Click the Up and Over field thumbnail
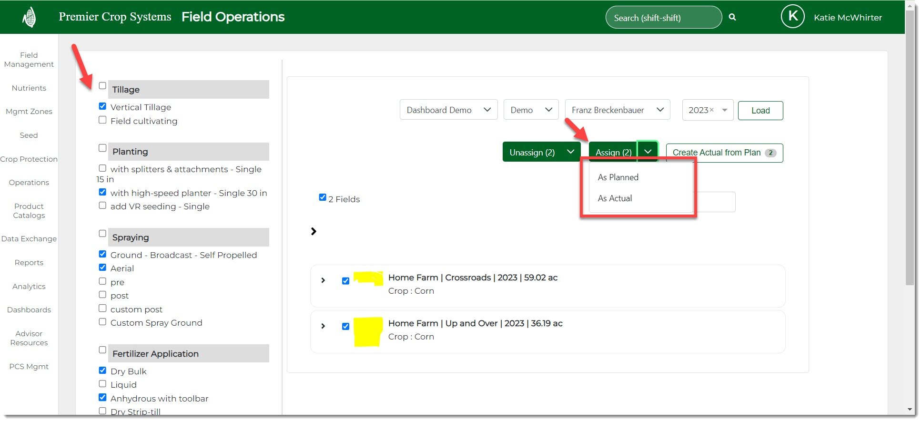 click(x=368, y=331)
